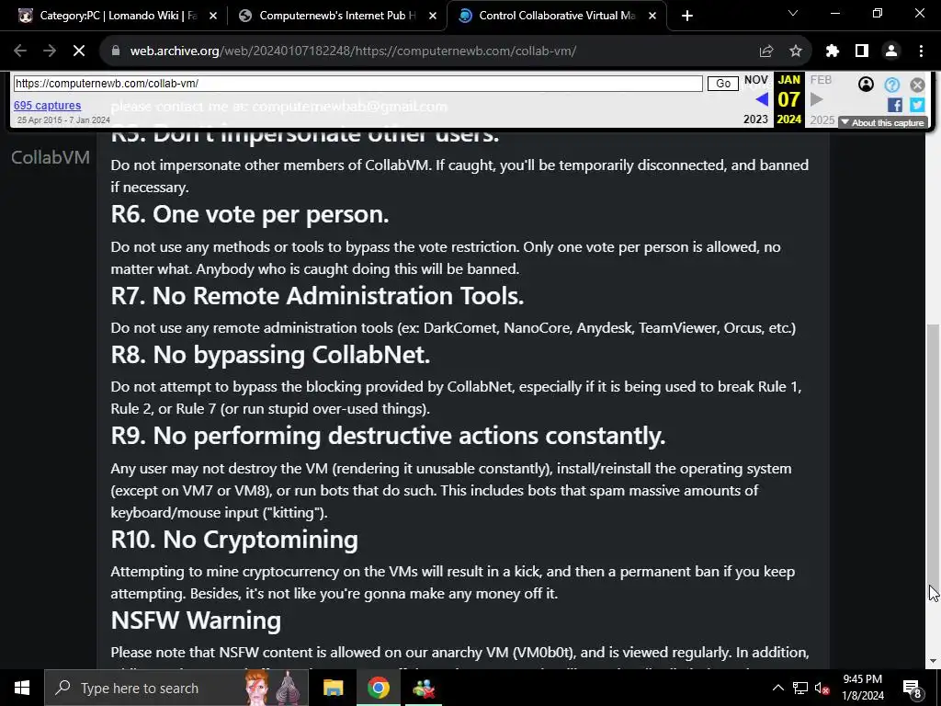The height and width of the screenshot is (706, 941).
Task: Open the Wayback help question icon
Action: pyautogui.click(x=891, y=85)
